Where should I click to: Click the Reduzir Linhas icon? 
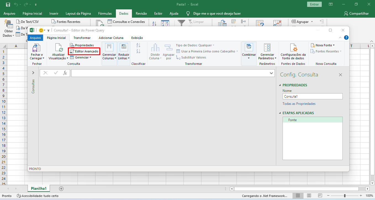pyautogui.click(x=124, y=47)
